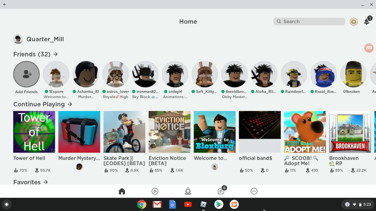
Task: Open Murder Mystery game thumbnail
Action: pyautogui.click(x=79, y=132)
